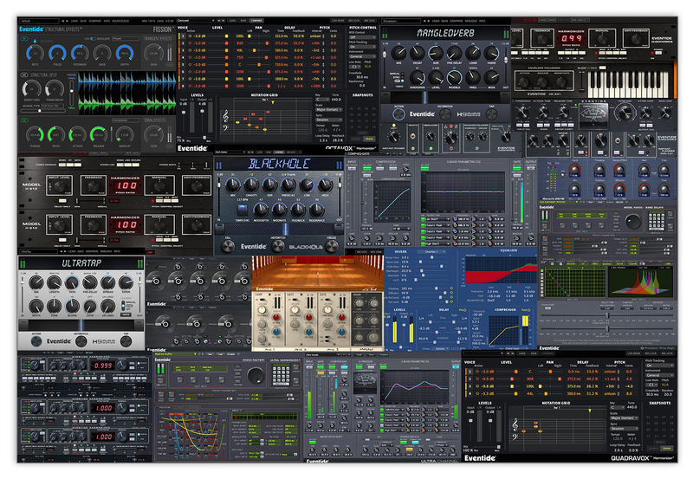Click the treble clef in Octavox Notation Grid
Image resolution: width=693 pixels, height=479 pixels.
[225, 117]
